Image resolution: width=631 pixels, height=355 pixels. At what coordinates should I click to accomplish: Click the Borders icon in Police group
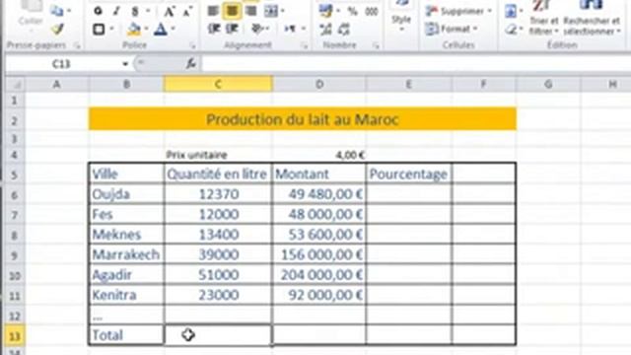99,30
